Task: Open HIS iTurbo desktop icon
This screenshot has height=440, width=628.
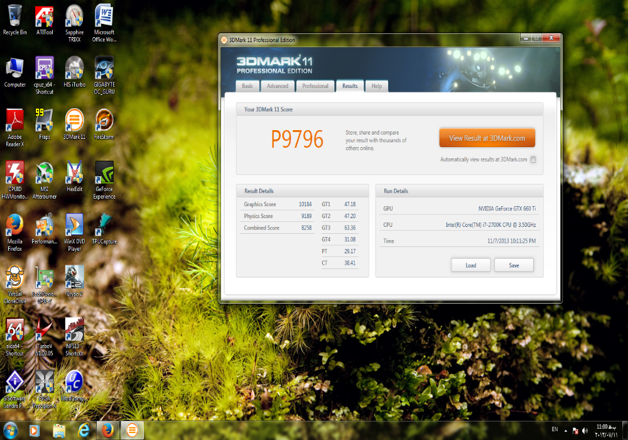Action: tap(75, 72)
